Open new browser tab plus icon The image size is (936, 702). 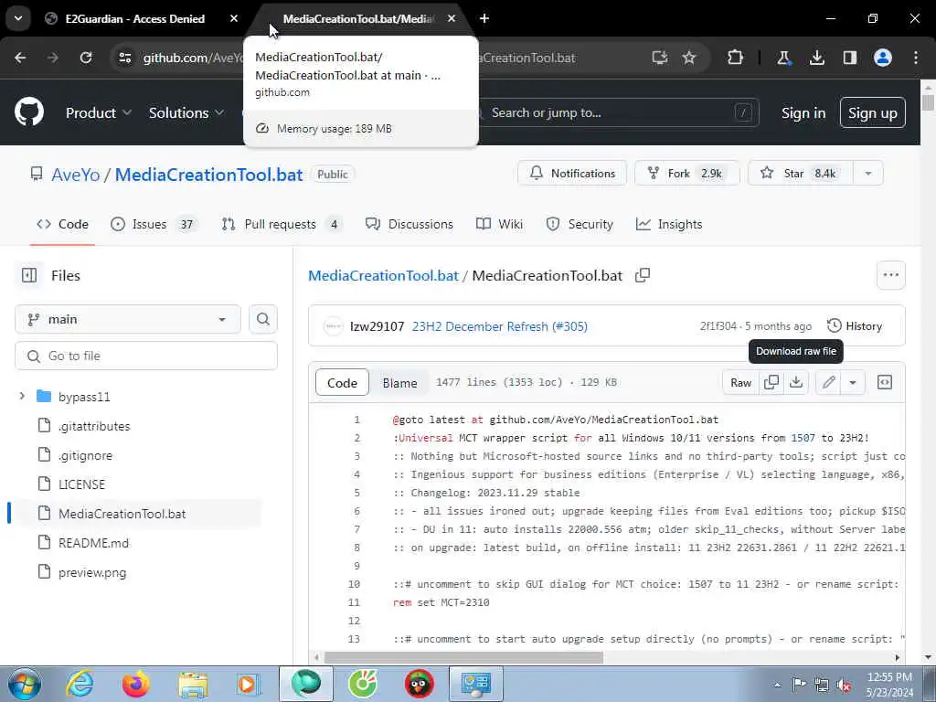tap(484, 18)
